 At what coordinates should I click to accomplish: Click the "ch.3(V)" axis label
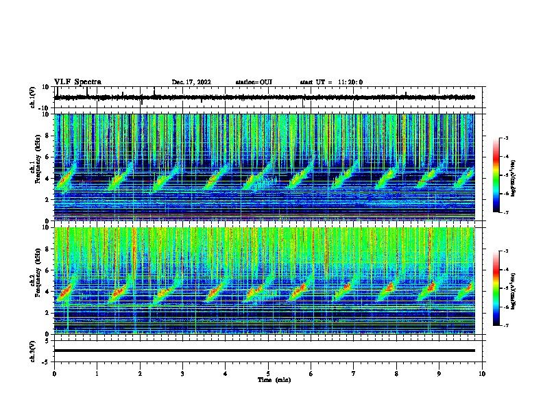tap(33, 351)
